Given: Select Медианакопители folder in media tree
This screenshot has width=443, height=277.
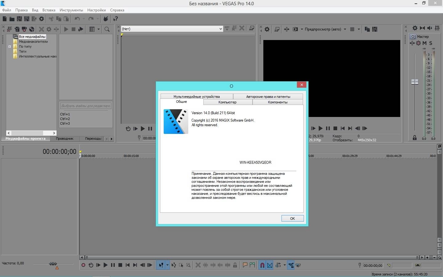Looking at the screenshot, I should tap(33, 42).
